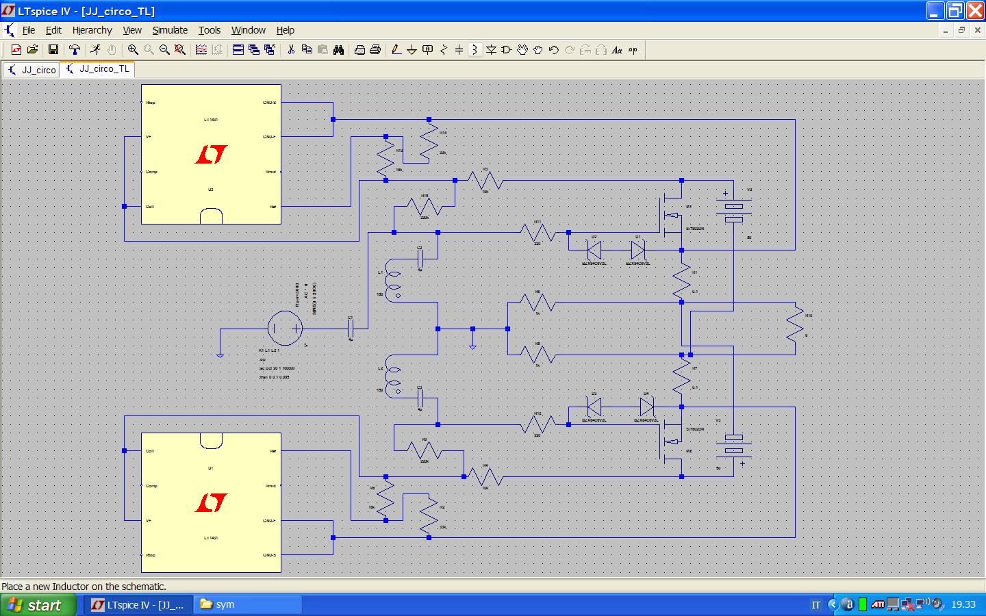986x616 pixels.
Task: Click the IT language indicator in tray
Action: click(816, 605)
